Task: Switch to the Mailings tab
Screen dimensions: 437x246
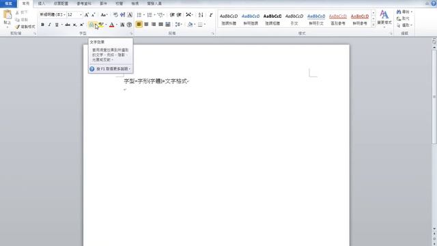Action: point(103,3)
